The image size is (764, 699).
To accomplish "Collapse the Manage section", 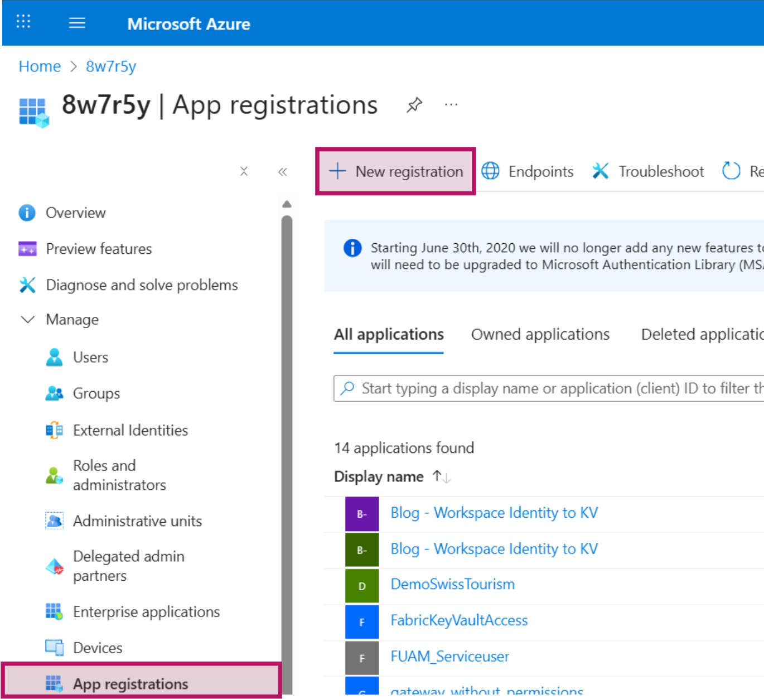I will 28,320.
